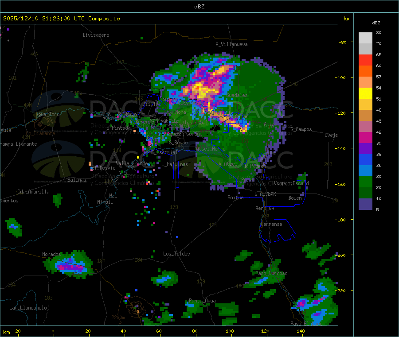399x337 pixels.
Task: Click the '-220' tick on the vertical km axis
Action: (341, 291)
